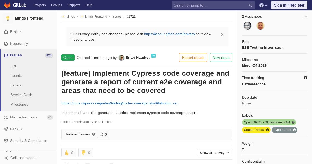
Task: Click the team member chat badge icon
Action: coord(153,56)
